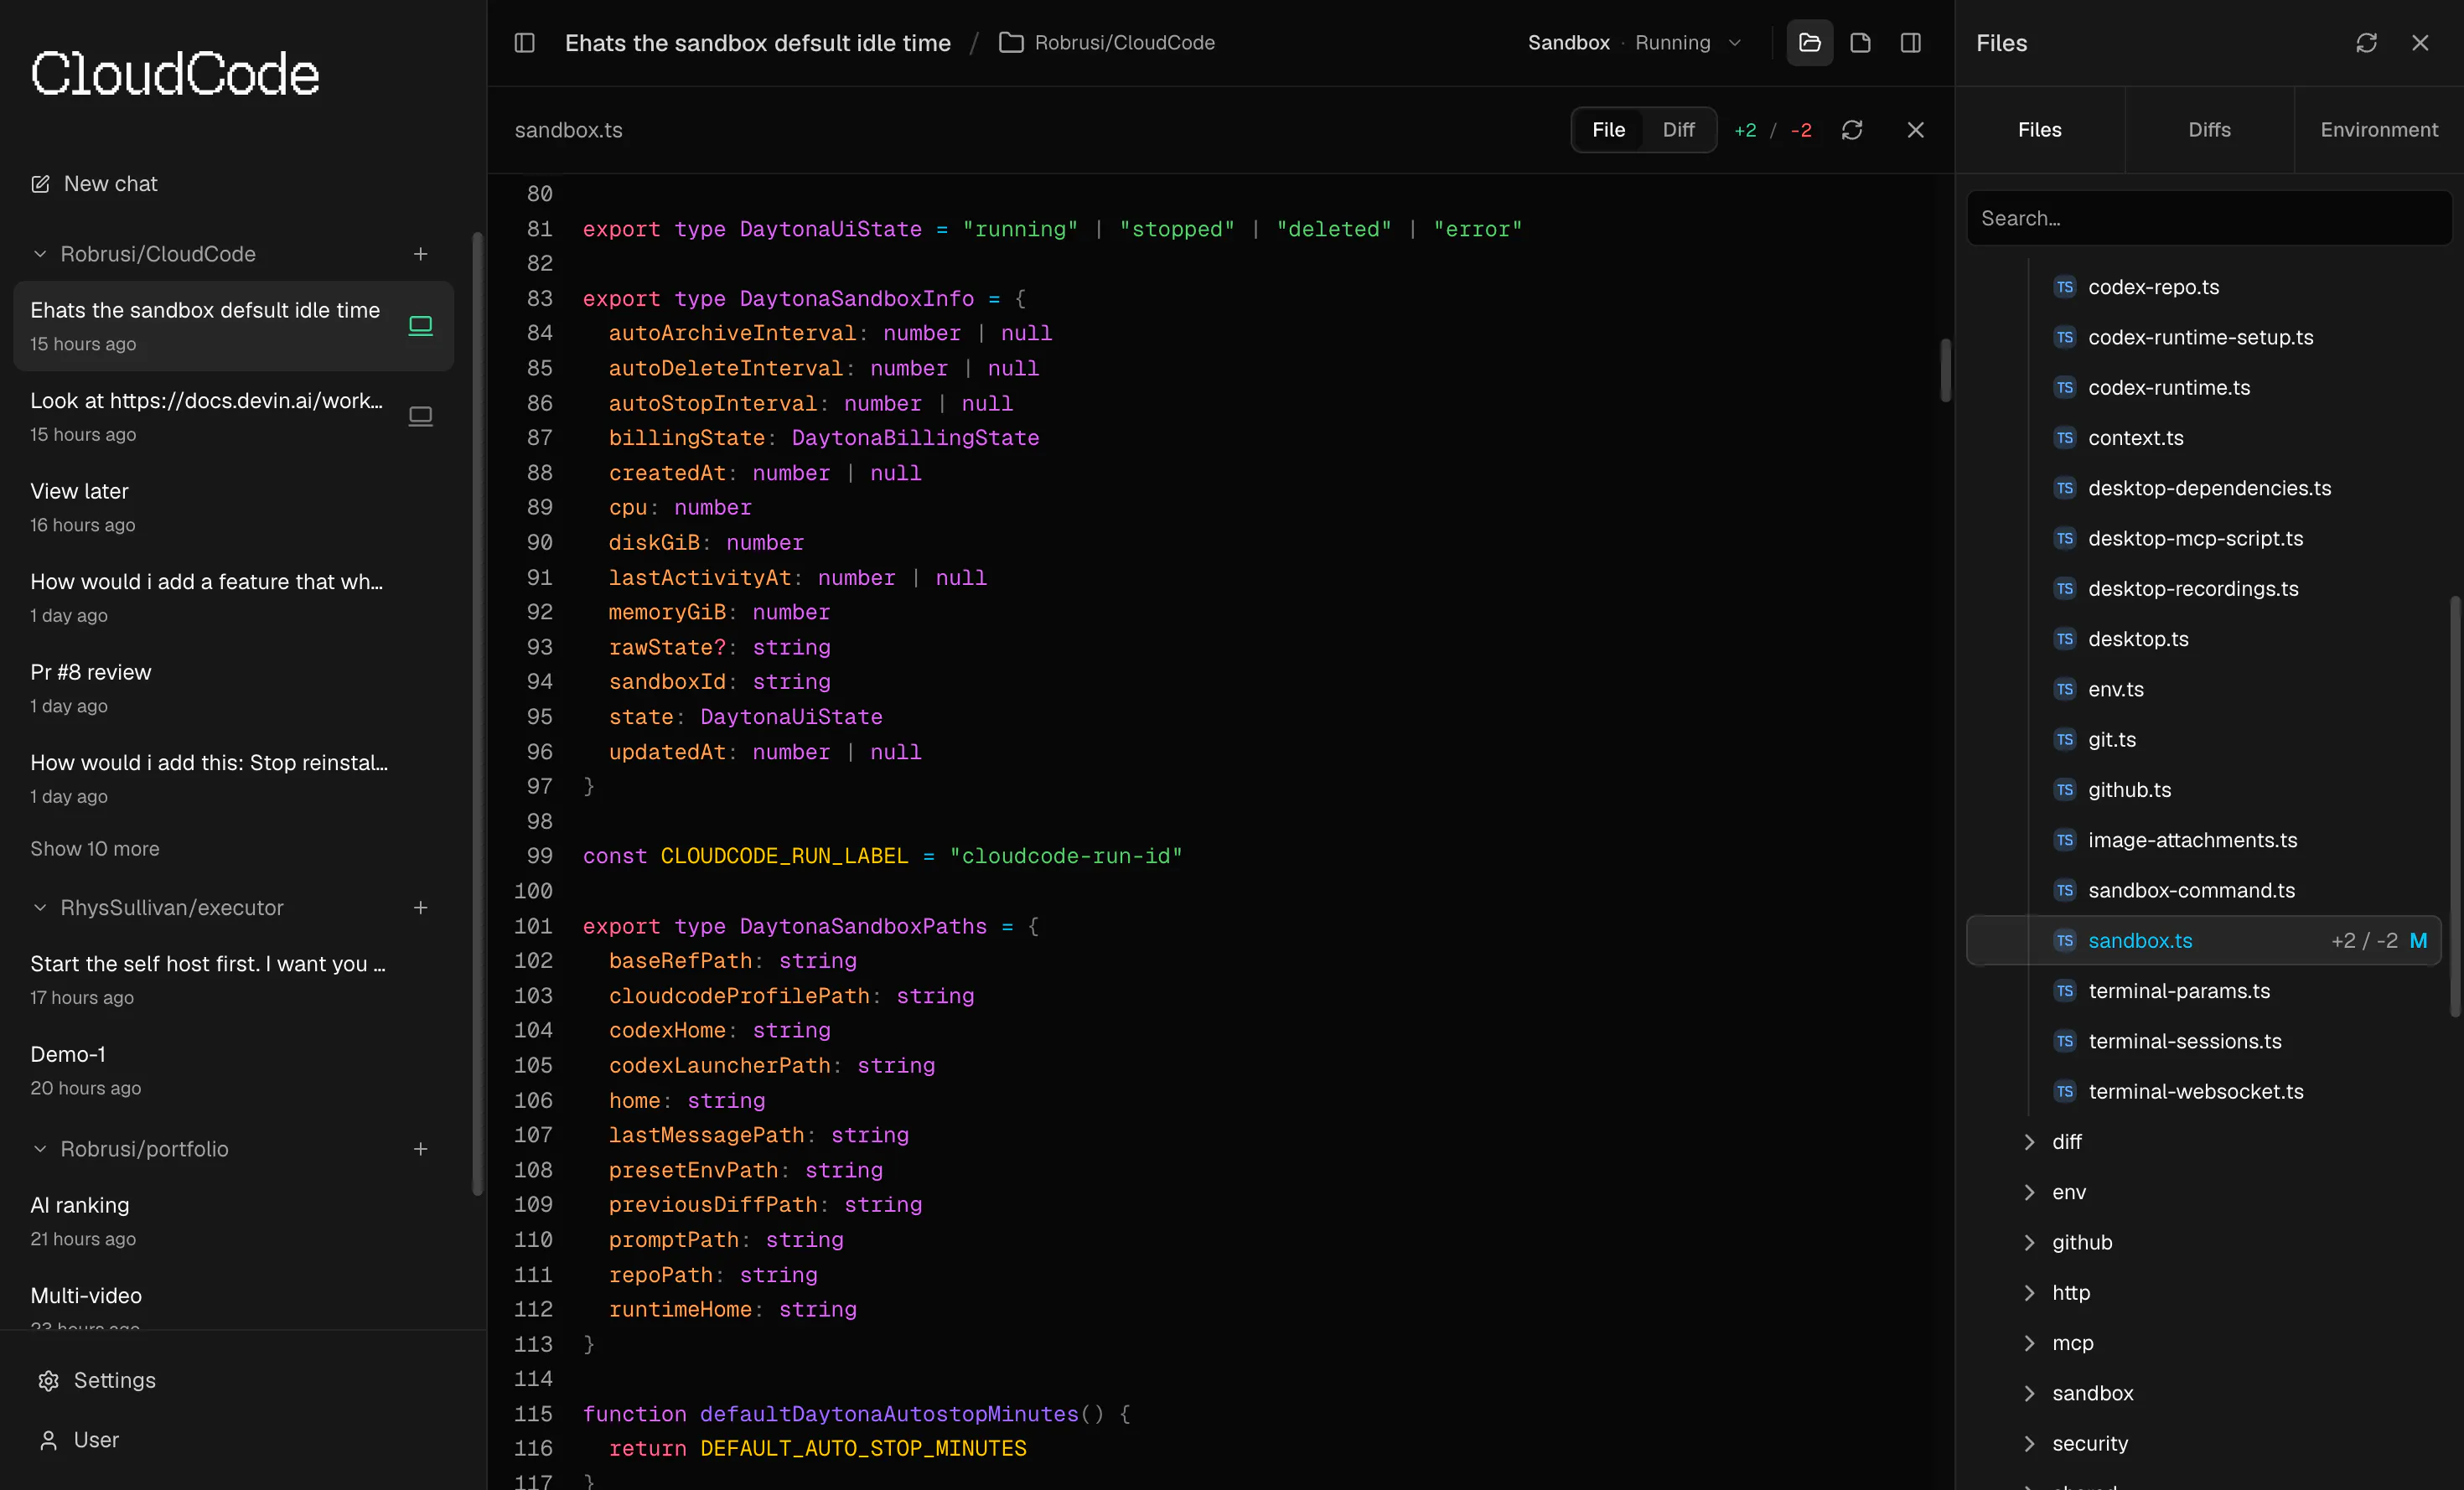Screen dimensions: 2464x1490
Task: Open the Demo-1 chat
Action: pos(233,1070)
